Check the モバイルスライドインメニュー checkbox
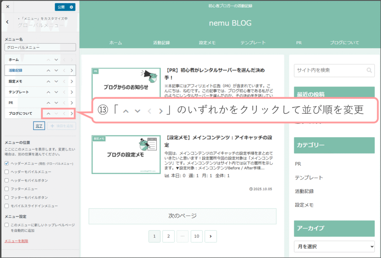The width and height of the screenshot is (381, 258). tap(7, 206)
